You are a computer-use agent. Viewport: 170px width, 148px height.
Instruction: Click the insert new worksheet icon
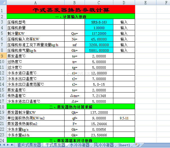point(137,145)
